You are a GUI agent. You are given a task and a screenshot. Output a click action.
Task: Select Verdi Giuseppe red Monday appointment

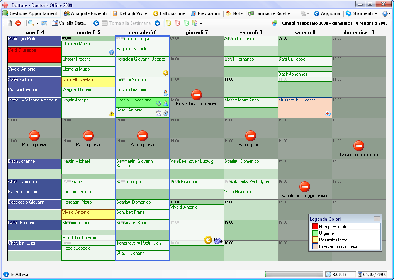point(34,55)
